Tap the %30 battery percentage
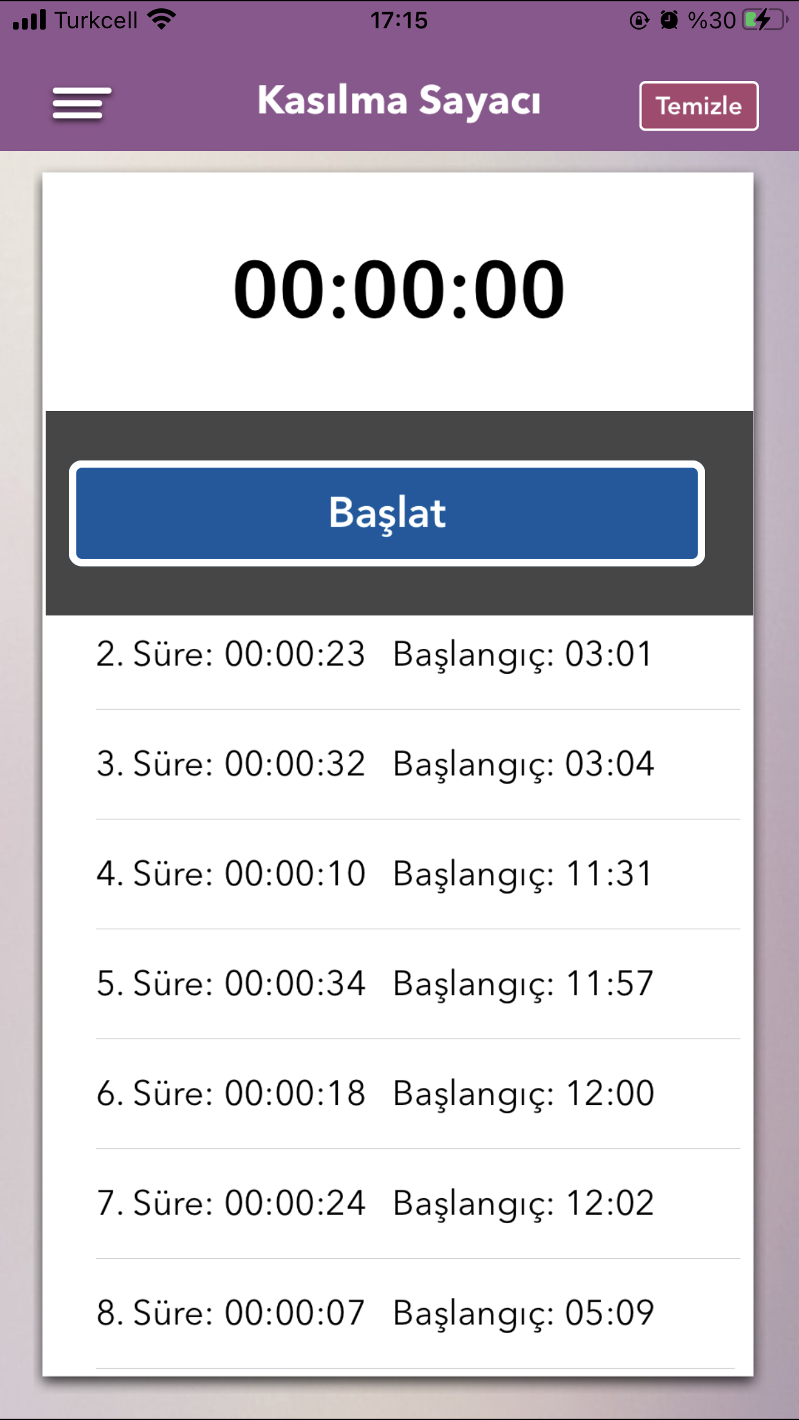 click(712, 21)
